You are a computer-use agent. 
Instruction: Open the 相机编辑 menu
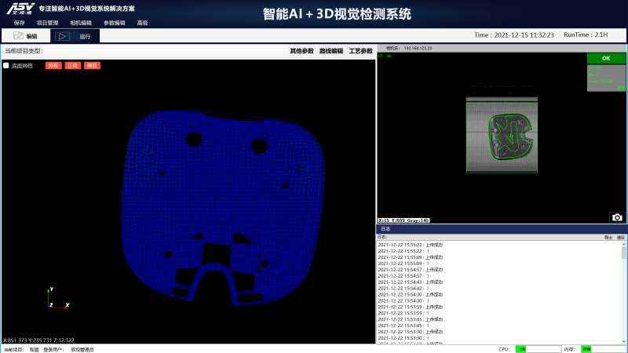pos(81,23)
